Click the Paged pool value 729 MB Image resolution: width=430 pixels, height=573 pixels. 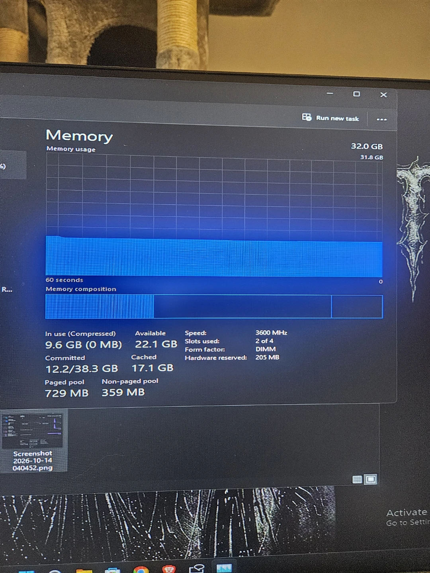pyautogui.click(x=66, y=394)
